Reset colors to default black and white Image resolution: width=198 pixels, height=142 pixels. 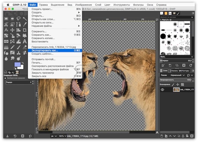pyautogui.click(x=15, y=68)
